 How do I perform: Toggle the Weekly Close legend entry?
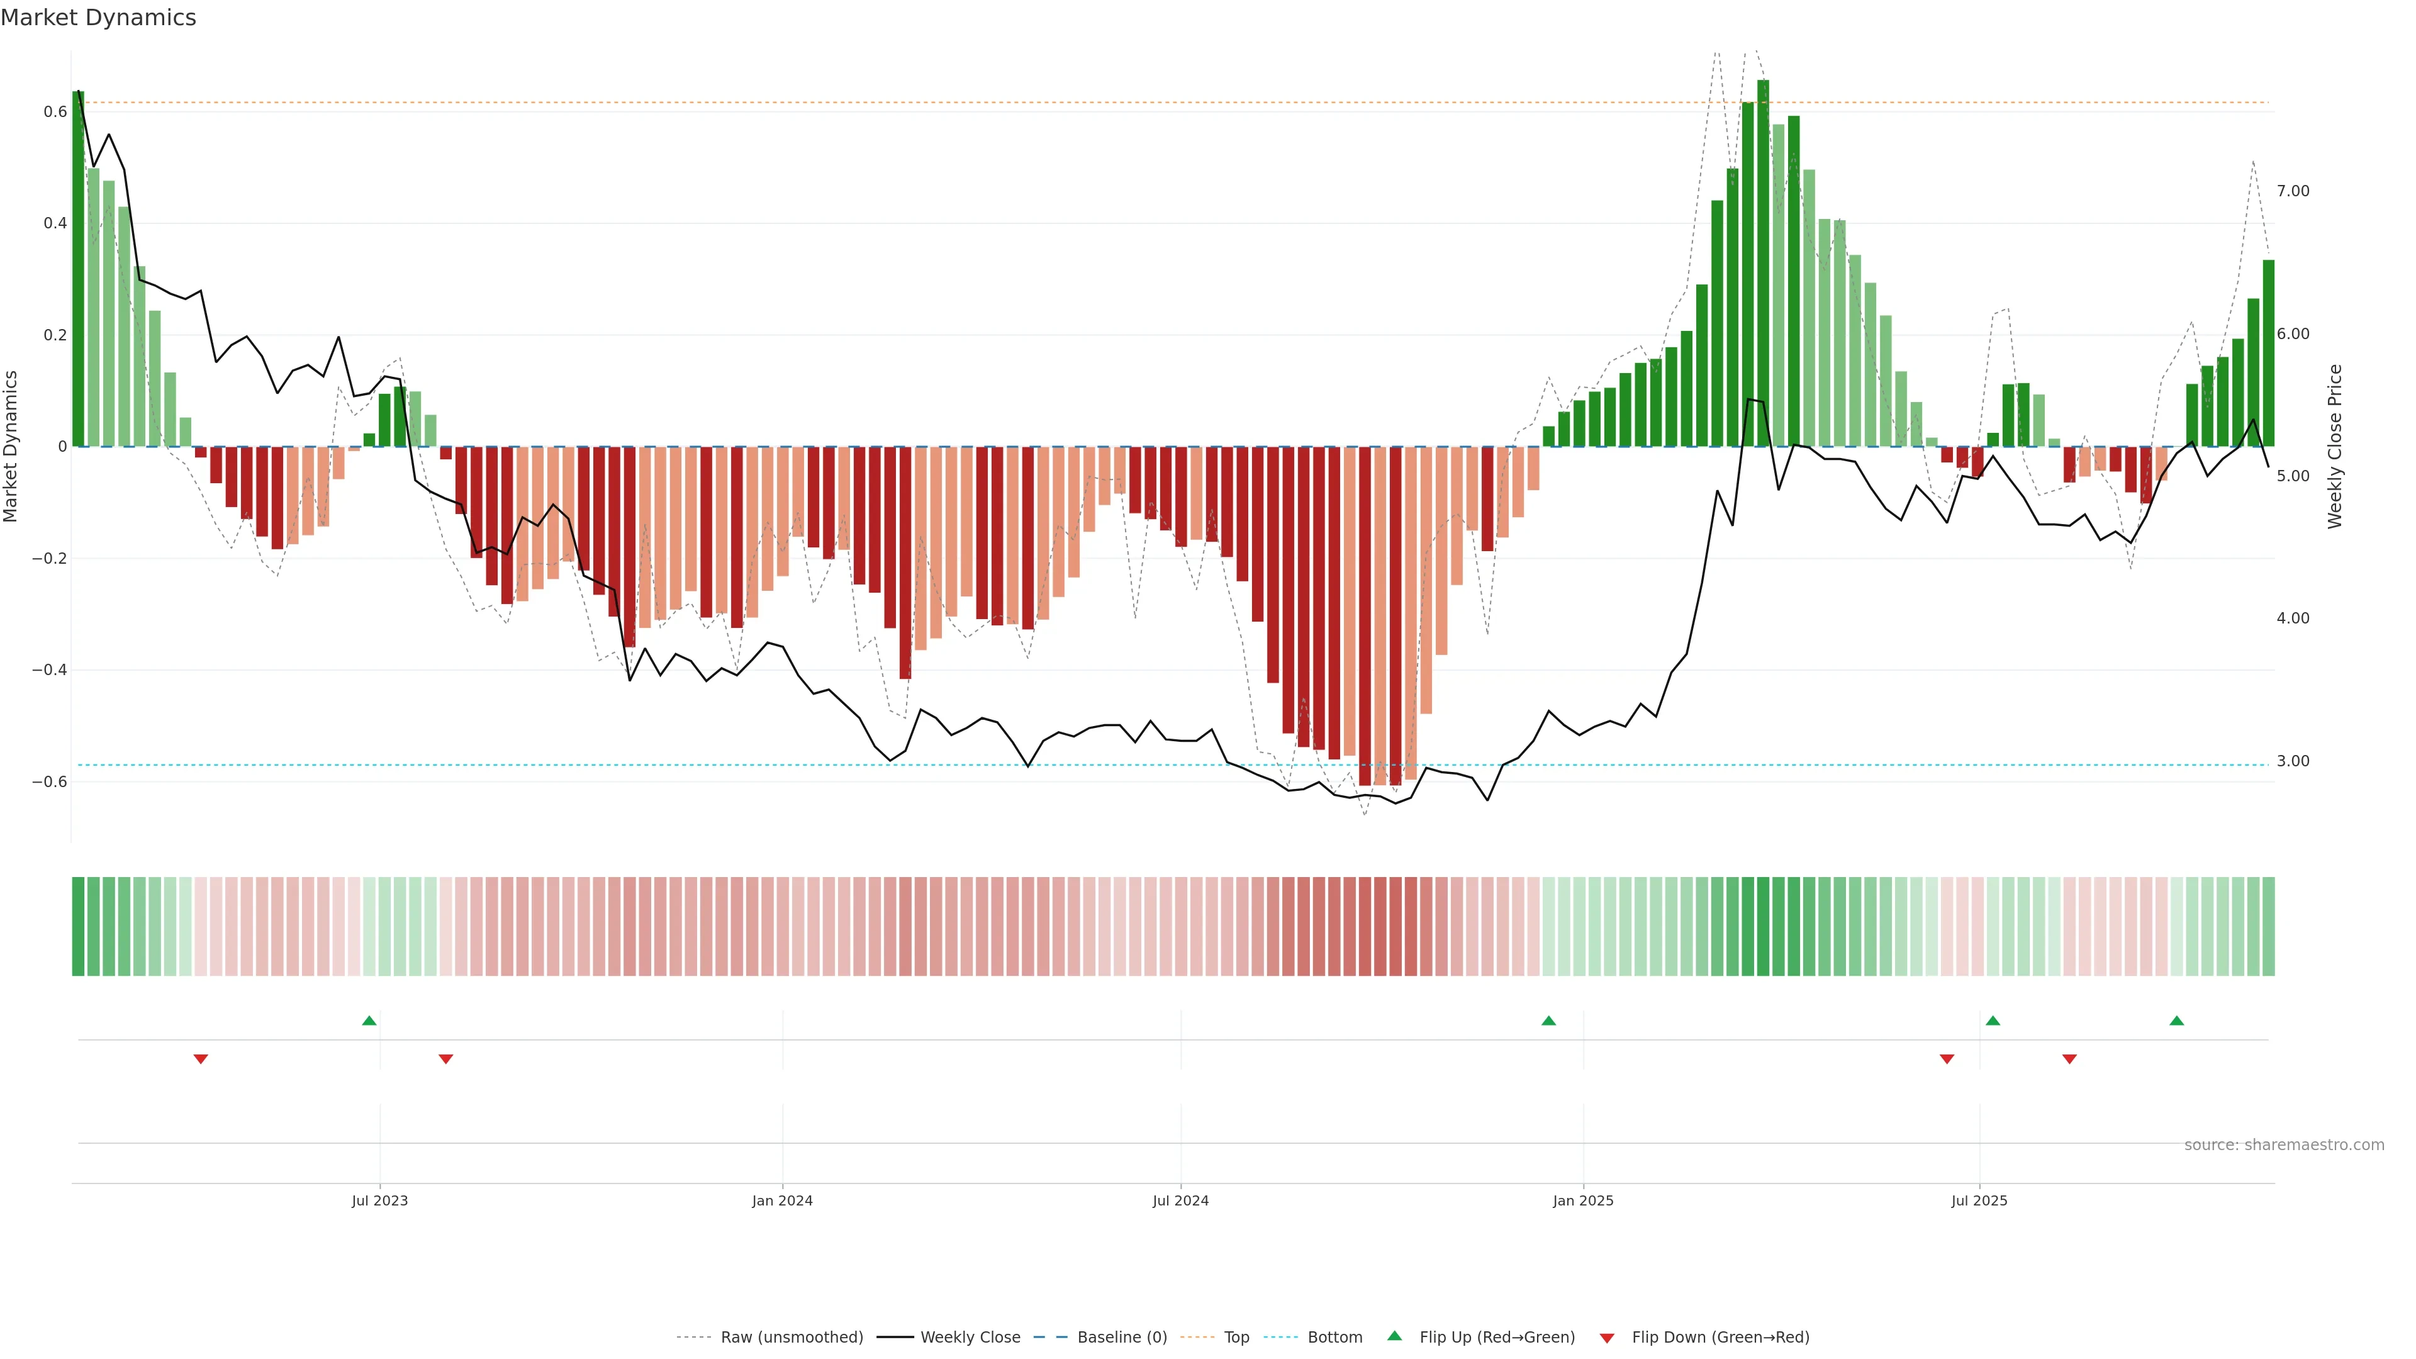tap(970, 1338)
